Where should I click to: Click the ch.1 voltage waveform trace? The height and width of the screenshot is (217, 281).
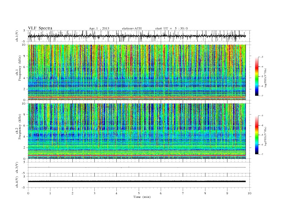tap(137, 36)
